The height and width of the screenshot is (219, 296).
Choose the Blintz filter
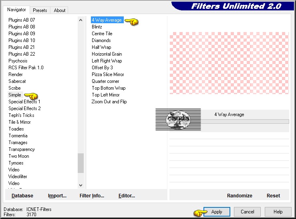point(97,27)
